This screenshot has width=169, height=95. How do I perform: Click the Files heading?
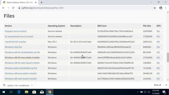pyautogui.click(x=9, y=16)
